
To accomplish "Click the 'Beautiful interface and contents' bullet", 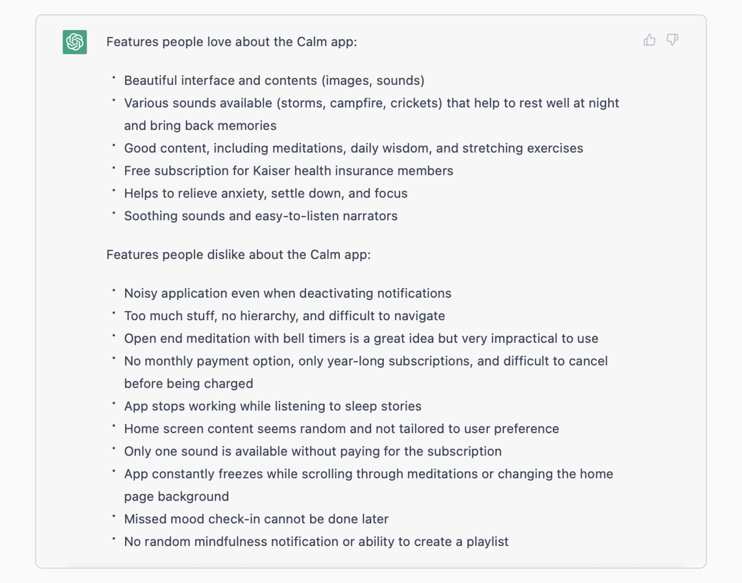I will click(274, 80).
